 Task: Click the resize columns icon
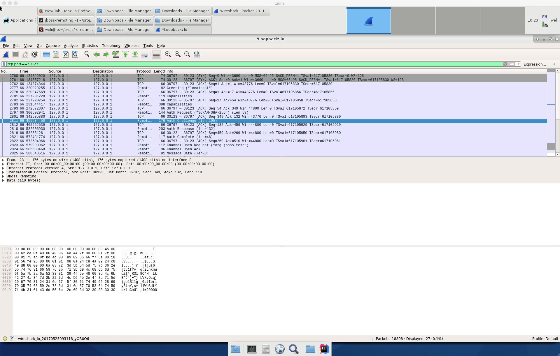point(197,54)
